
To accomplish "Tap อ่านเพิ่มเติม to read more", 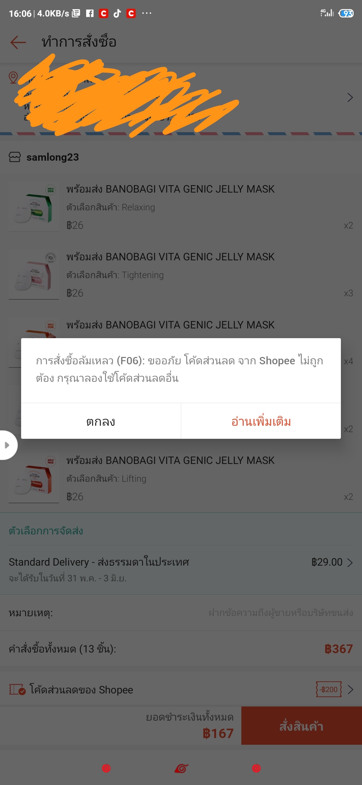I will (261, 421).
